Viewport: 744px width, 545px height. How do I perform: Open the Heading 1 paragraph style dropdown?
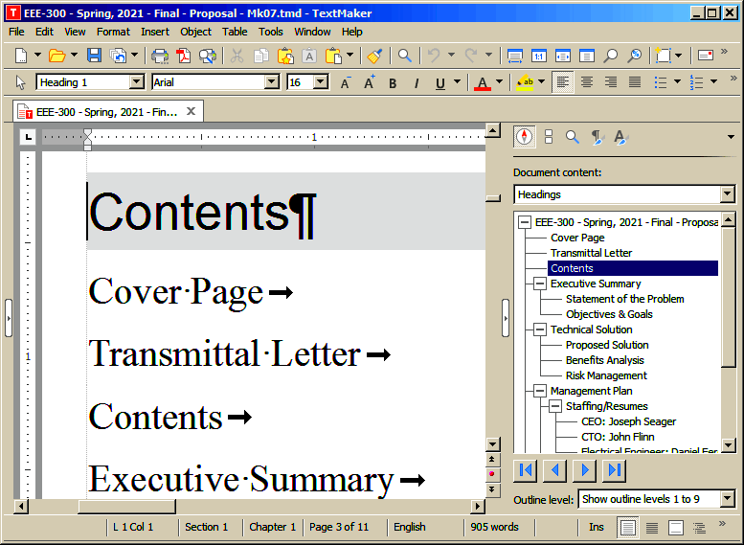136,82
